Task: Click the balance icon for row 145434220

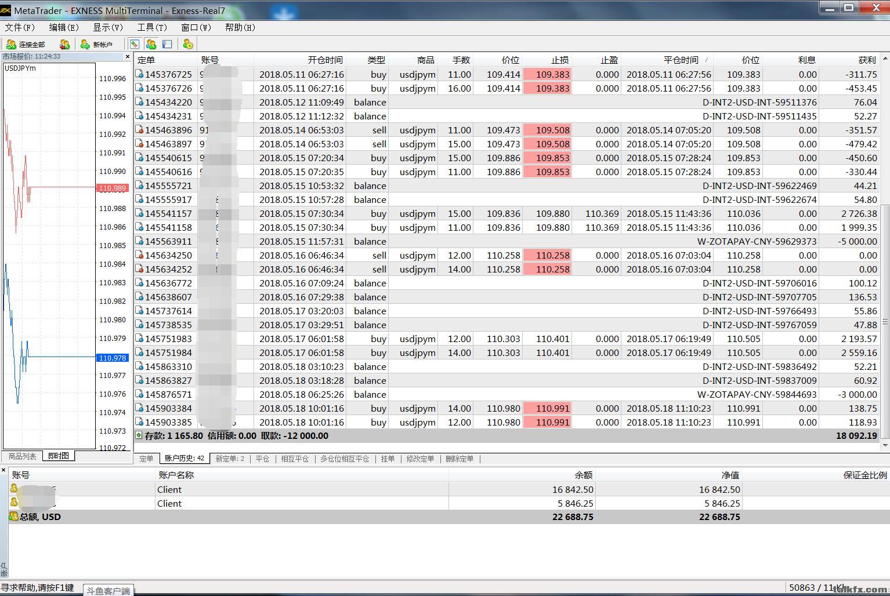Action: tap(139, 102)
